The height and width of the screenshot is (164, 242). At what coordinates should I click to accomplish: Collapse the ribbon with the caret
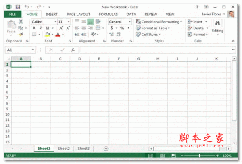pos(233,41)
